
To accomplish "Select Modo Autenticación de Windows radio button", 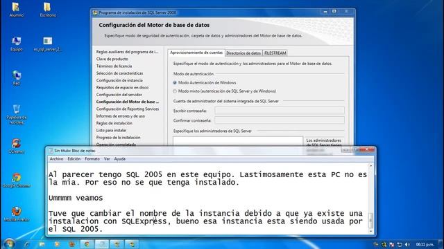I will [175, 83].
